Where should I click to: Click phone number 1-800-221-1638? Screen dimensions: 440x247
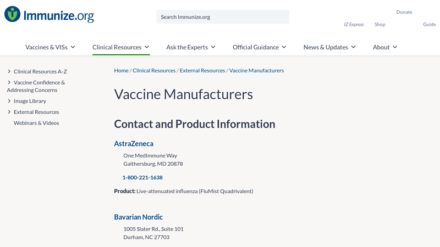click(142, 177)
